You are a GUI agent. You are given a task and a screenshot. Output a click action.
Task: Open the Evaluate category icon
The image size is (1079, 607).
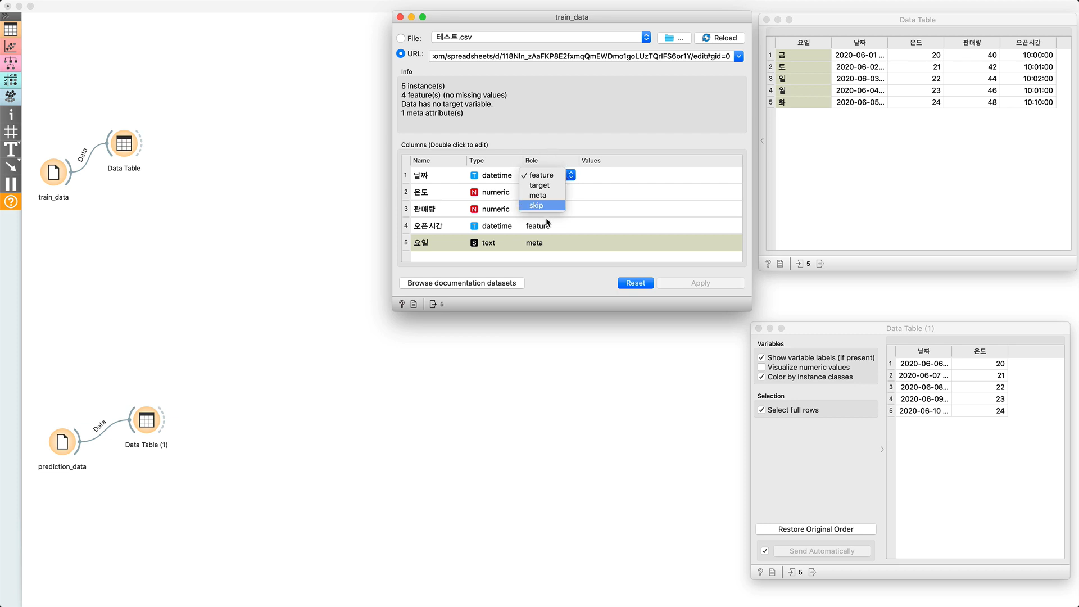point(11,80)
